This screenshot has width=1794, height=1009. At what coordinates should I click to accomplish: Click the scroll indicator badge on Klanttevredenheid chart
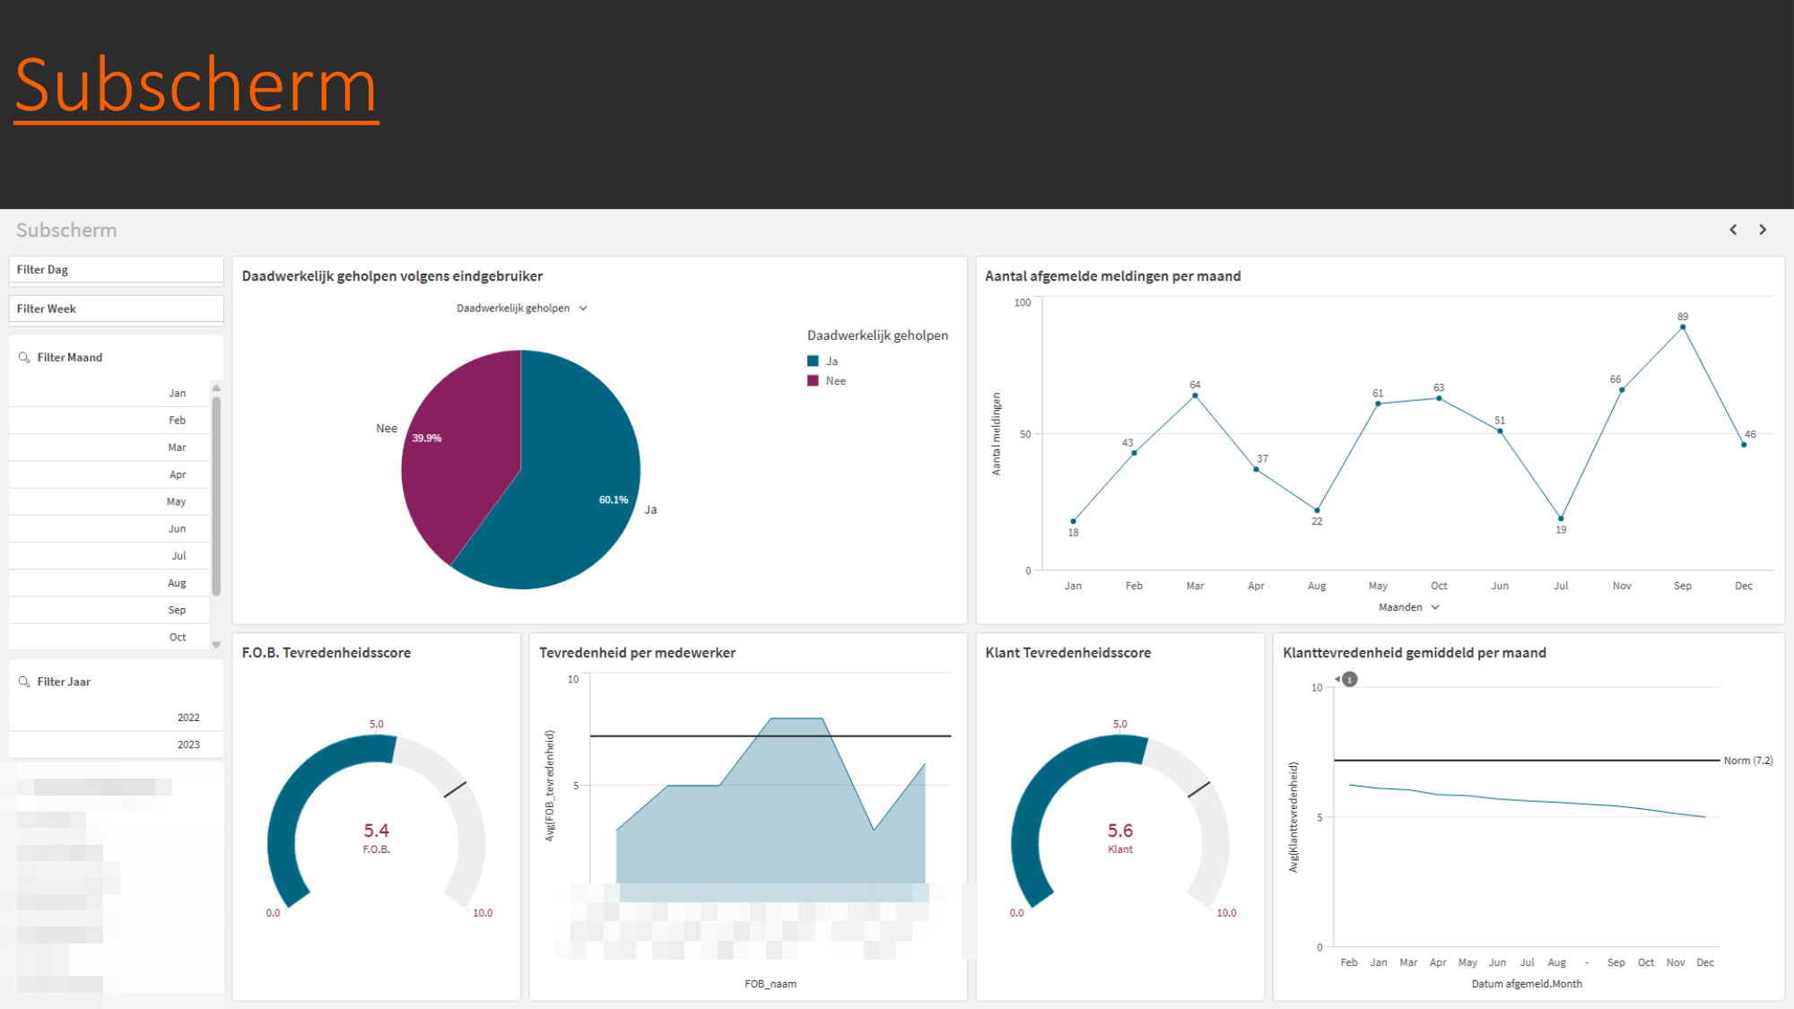click(x=1349, y=680)
